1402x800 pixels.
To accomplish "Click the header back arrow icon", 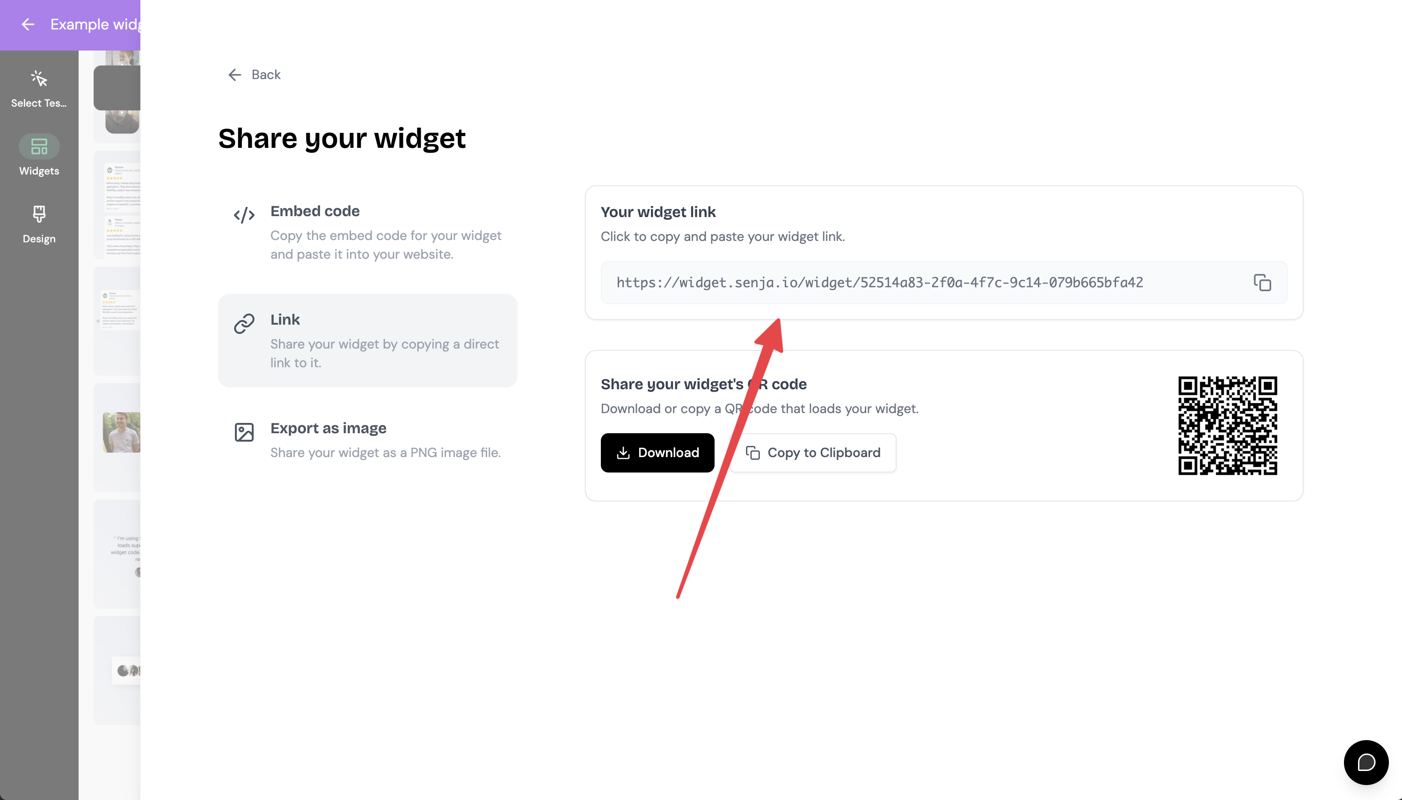I will pos(28,24).
